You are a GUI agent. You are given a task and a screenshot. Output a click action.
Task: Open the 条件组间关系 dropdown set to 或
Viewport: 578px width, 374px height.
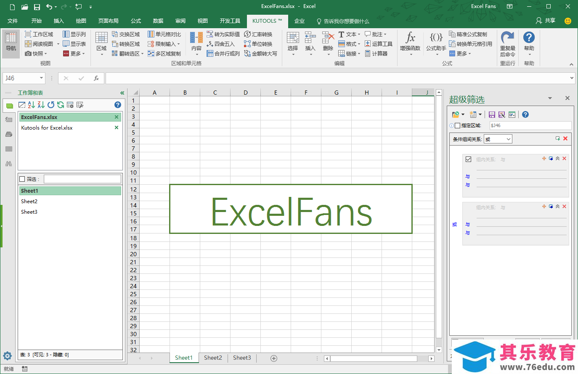tap(498, 139)
